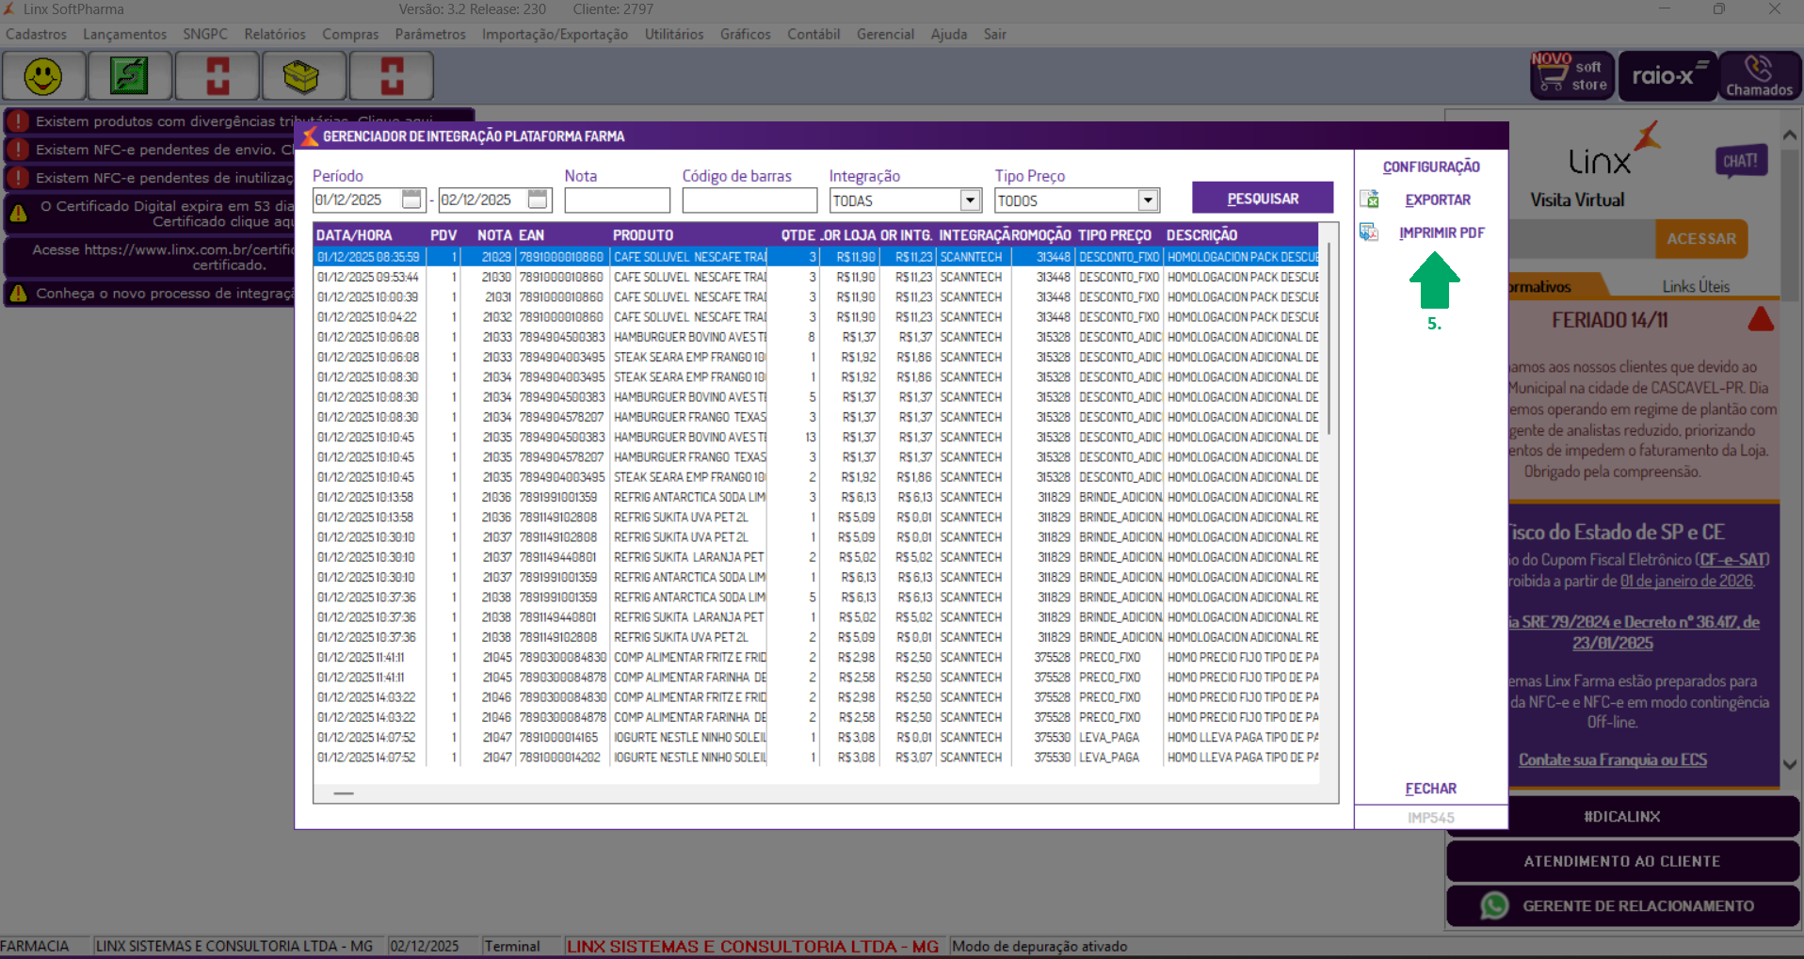
Task: Click 'Modo de depuração ativado' in status bar
Action: [x=1039, y=946]
